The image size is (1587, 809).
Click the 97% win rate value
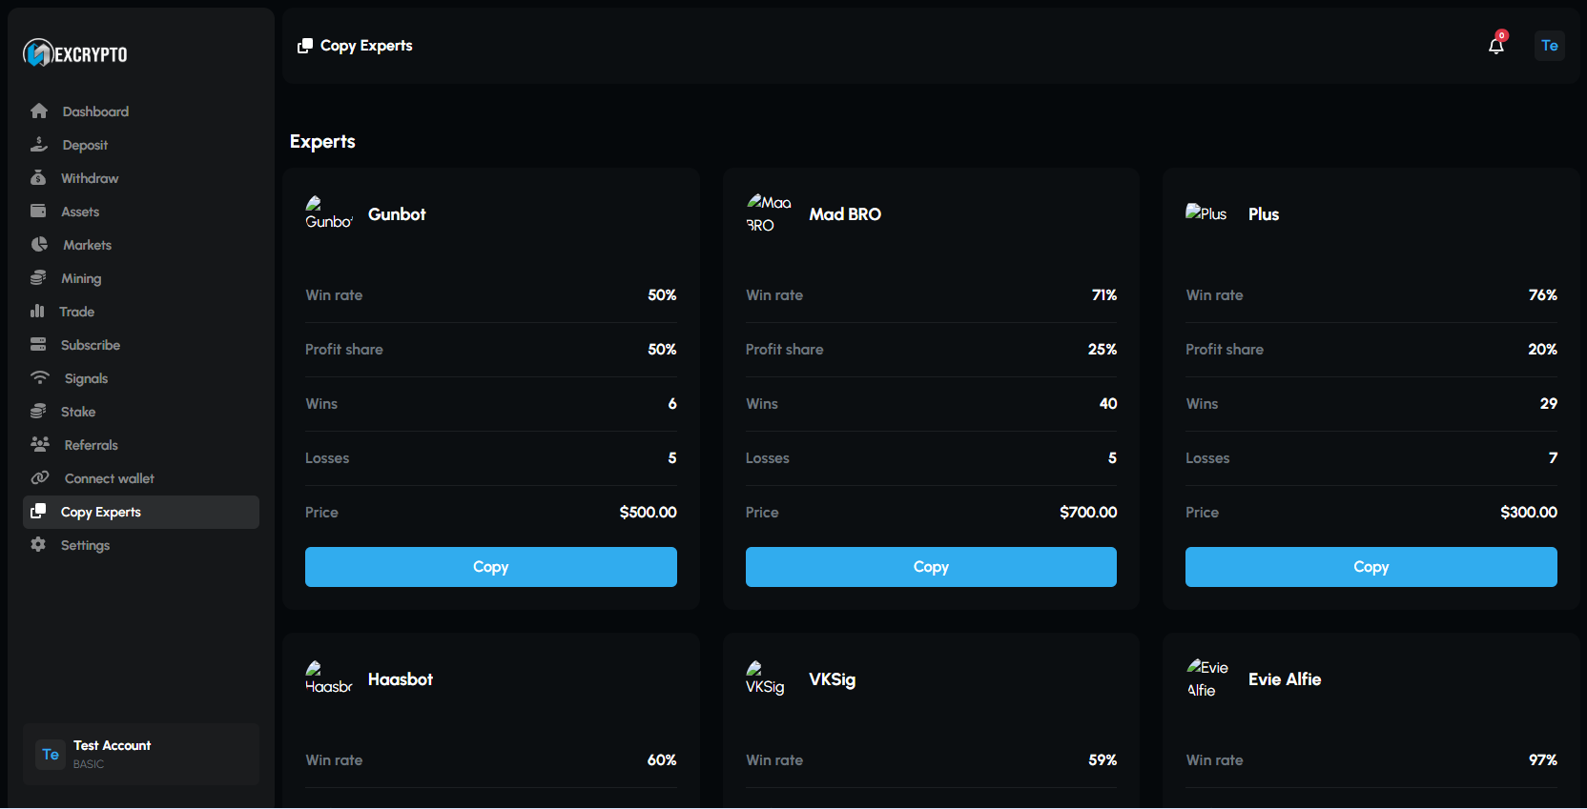[x=1543, y=760]
